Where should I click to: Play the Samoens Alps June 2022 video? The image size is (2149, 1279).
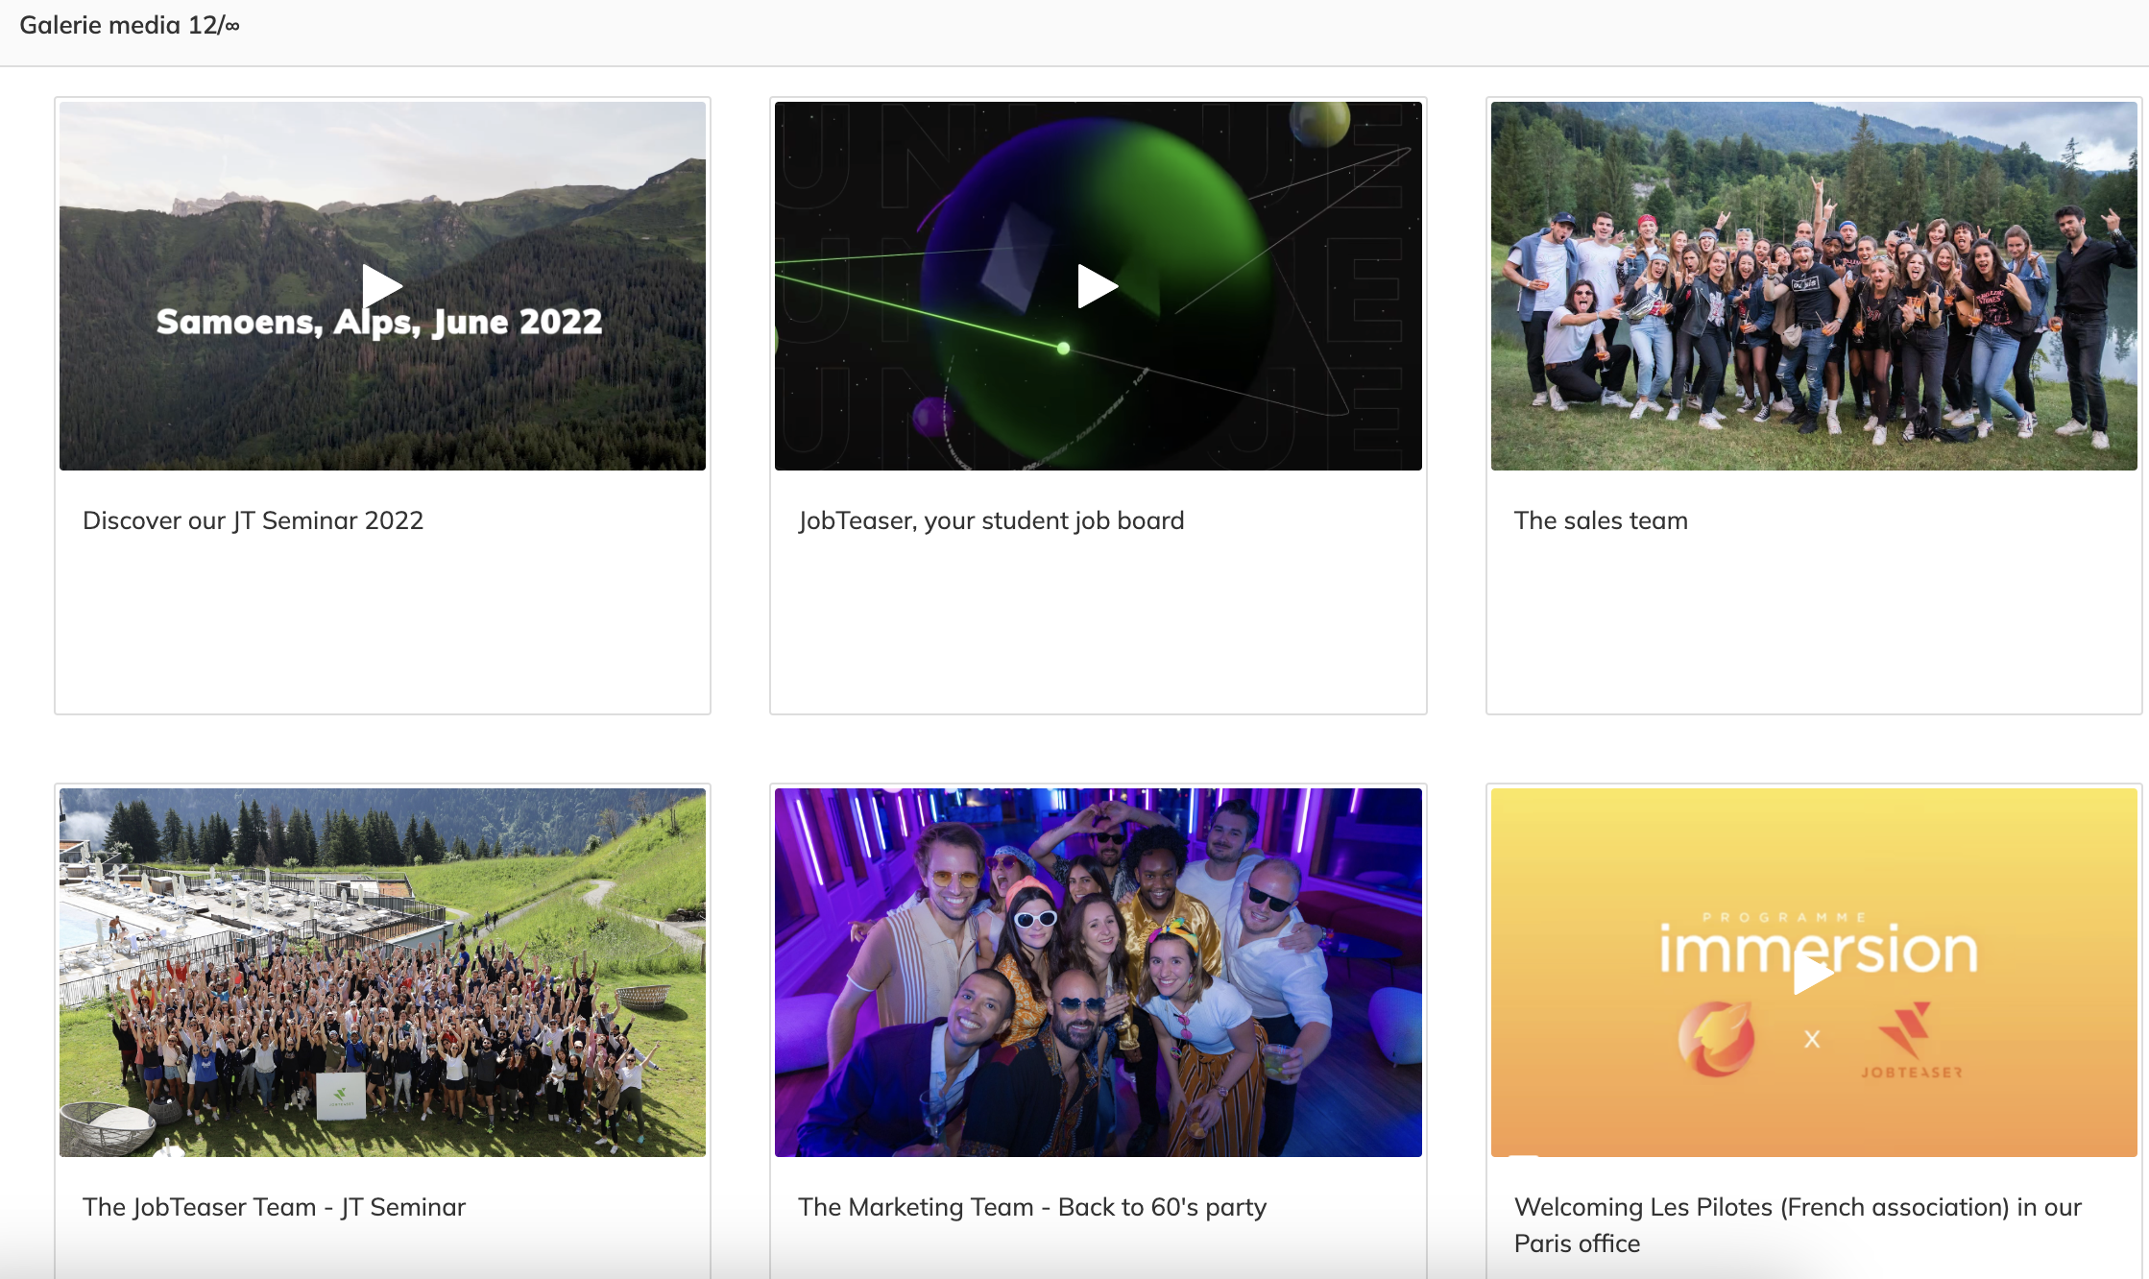[381, 285]
